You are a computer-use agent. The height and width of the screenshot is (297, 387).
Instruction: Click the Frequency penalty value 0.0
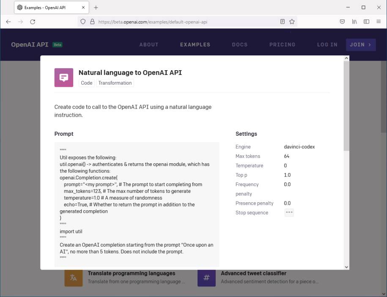pyautogui.click(x=287, y=184)
